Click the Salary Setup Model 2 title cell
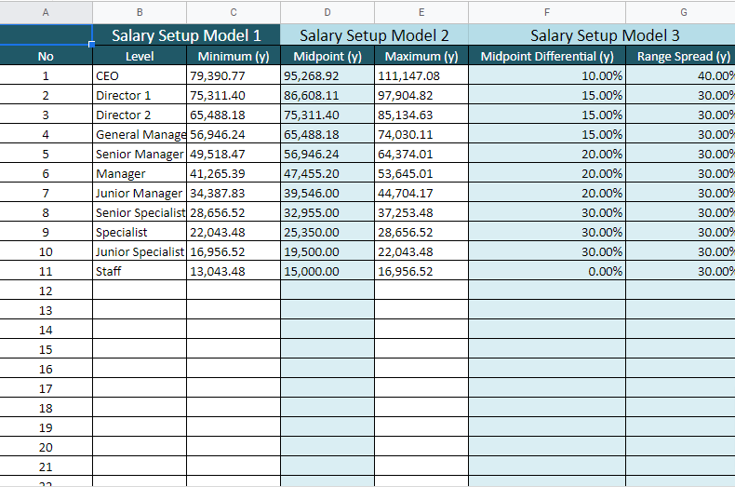The height and width of the screenshot is (487, 735). pos(374,35)
